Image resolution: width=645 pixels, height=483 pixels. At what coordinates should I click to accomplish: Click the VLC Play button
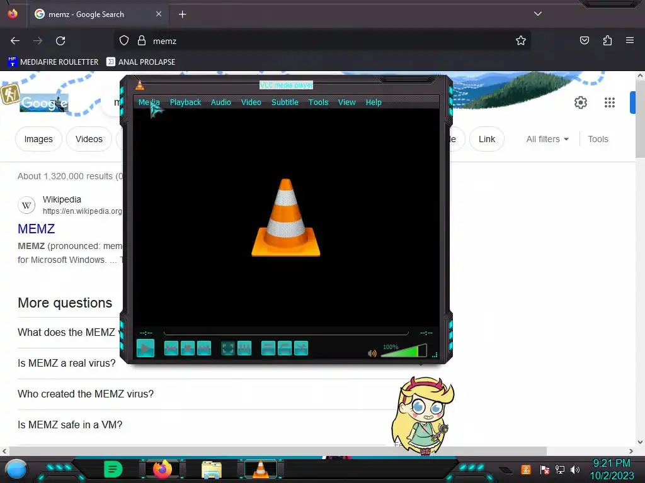click(146, 348)
